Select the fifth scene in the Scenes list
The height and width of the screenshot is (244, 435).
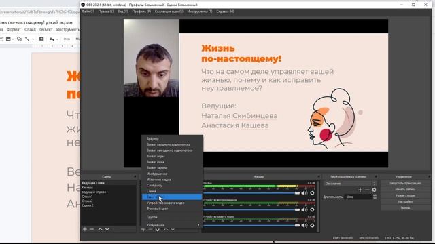coord(109,201)
